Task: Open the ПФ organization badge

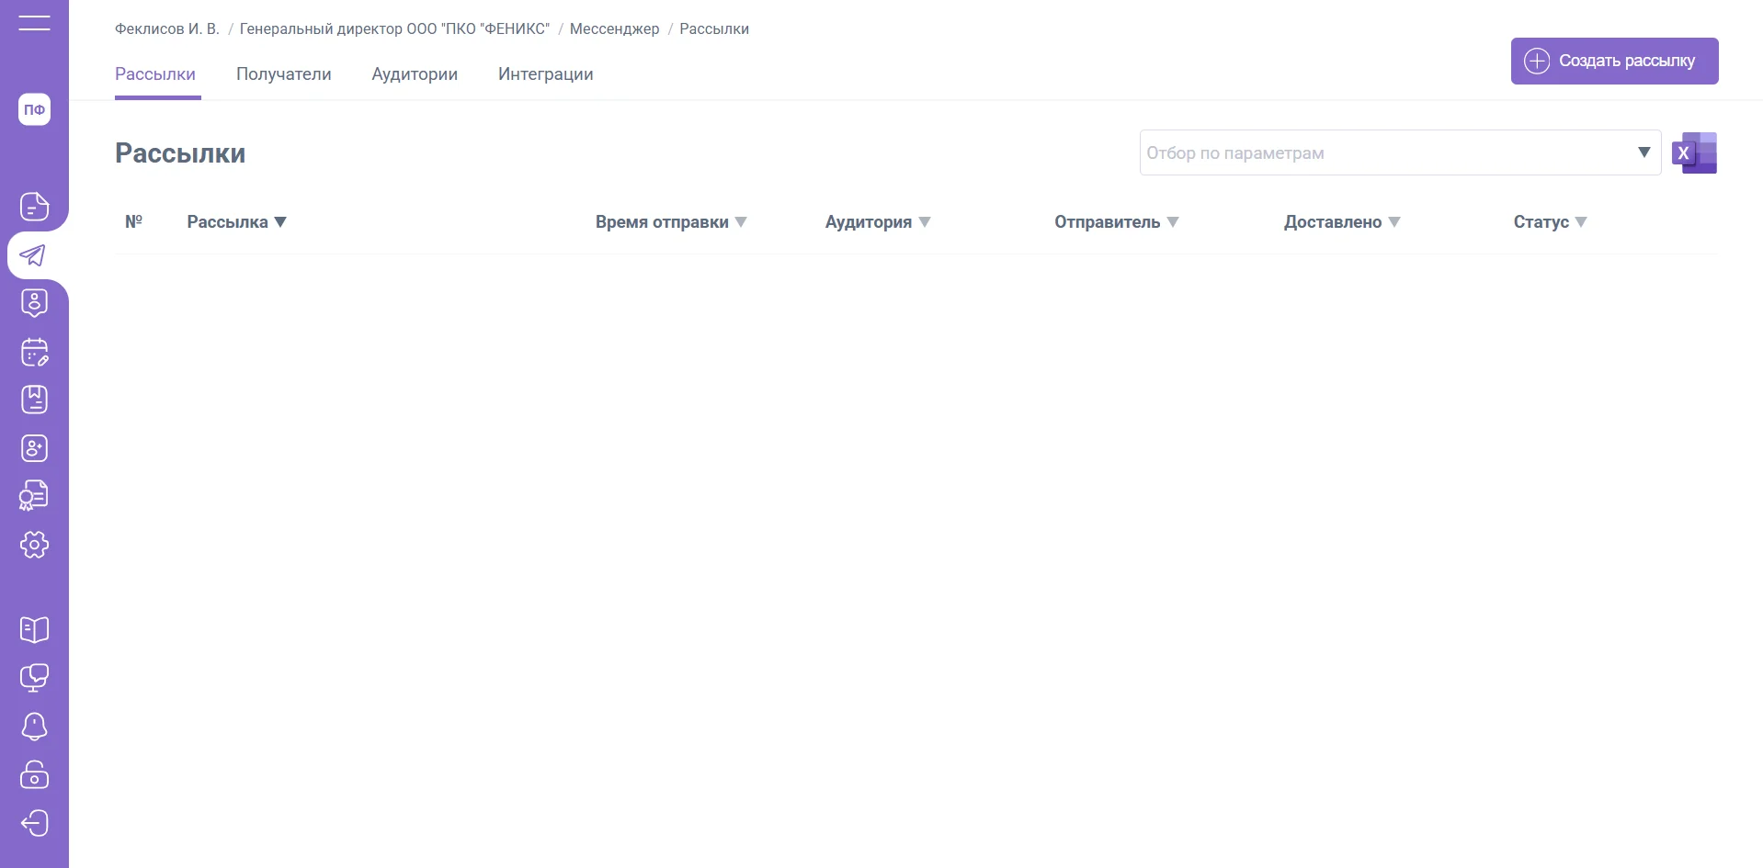Action: (34, 110)
